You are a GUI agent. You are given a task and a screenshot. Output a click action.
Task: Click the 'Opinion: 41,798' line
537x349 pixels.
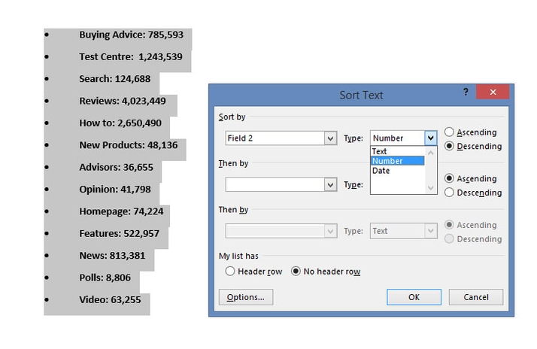pyautogui.click(x=115, y=190)
